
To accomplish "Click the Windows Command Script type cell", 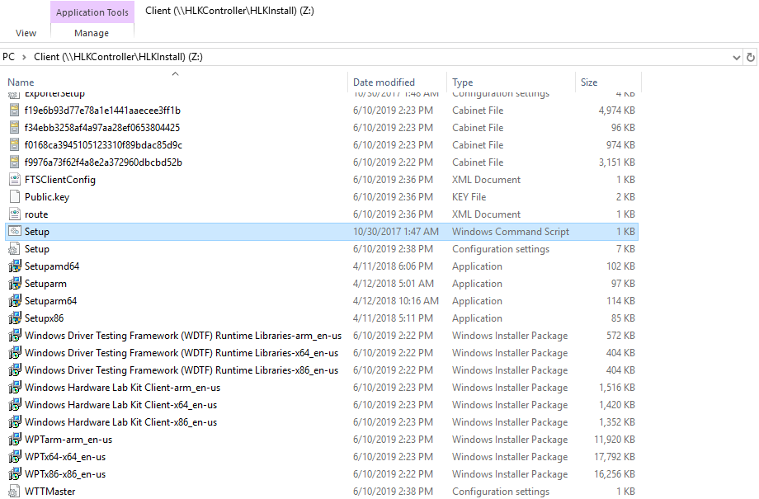I will tap(511, 232).
